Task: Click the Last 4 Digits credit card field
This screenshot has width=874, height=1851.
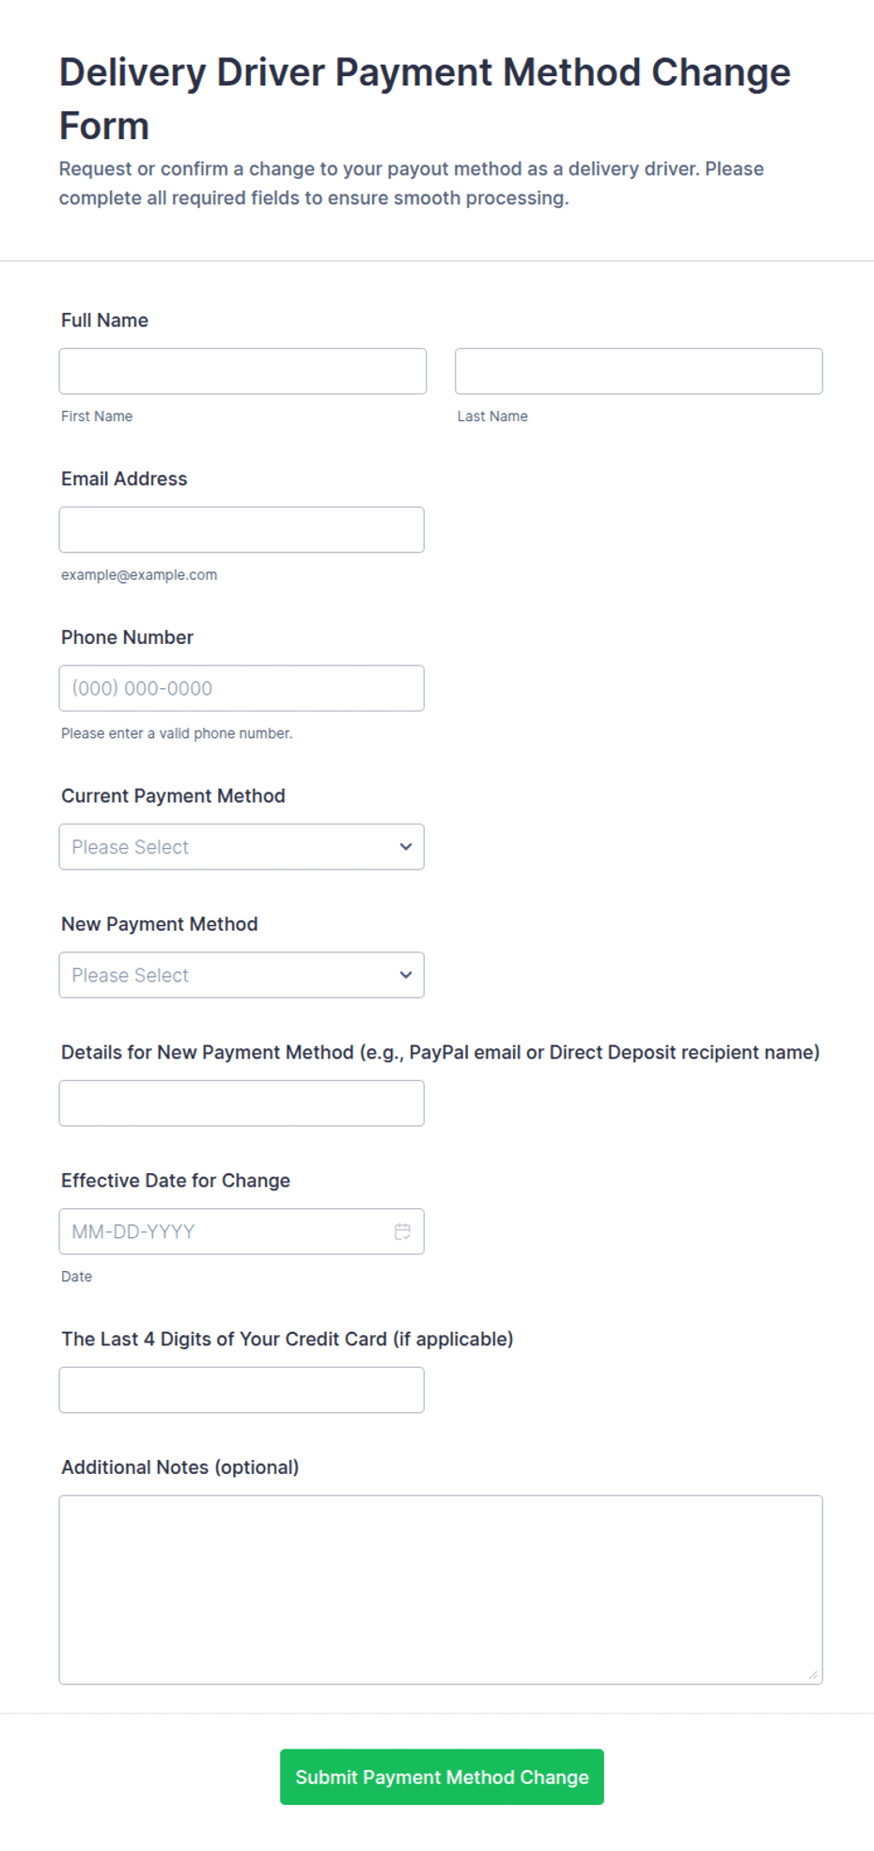Action: pos(242,1390)
